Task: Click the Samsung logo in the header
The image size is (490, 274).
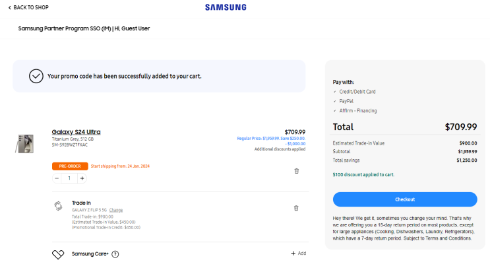Action: 226,7
